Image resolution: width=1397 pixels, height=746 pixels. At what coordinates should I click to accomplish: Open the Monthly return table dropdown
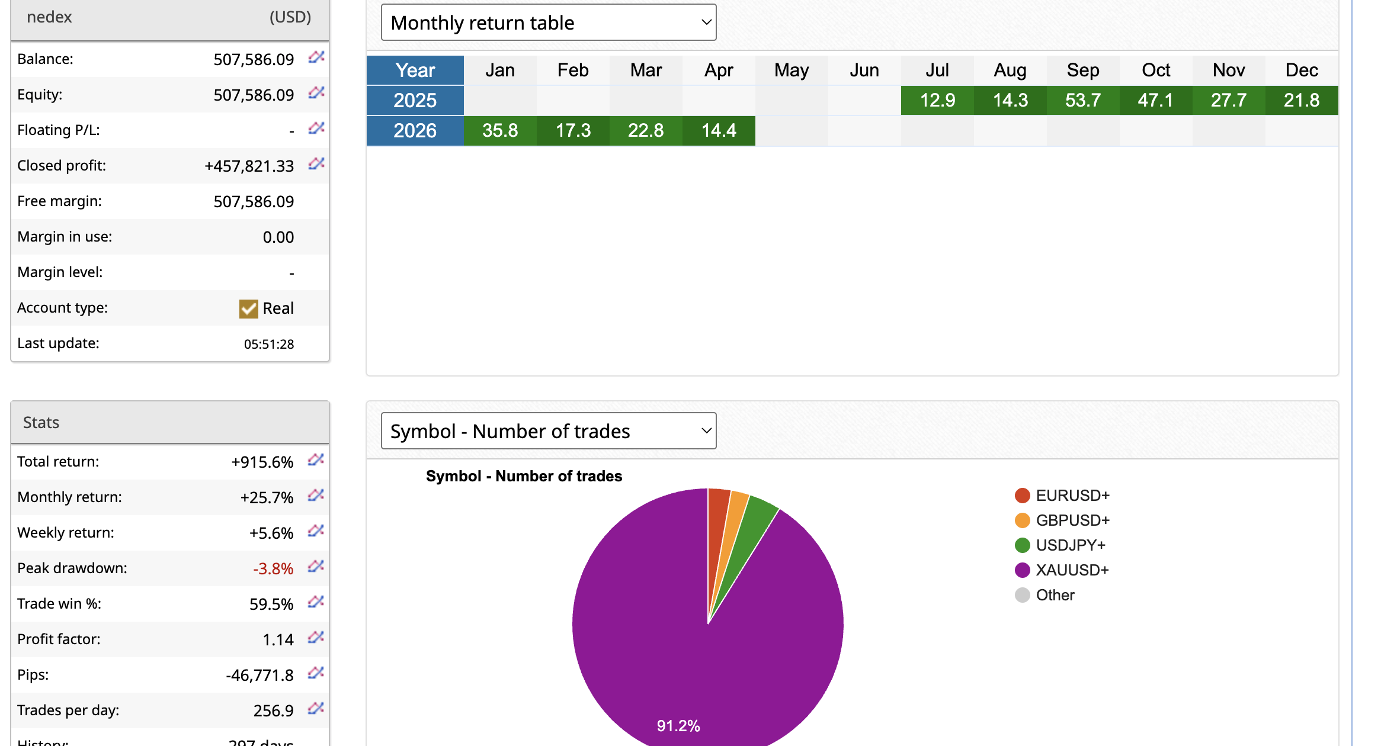(549, 22)
